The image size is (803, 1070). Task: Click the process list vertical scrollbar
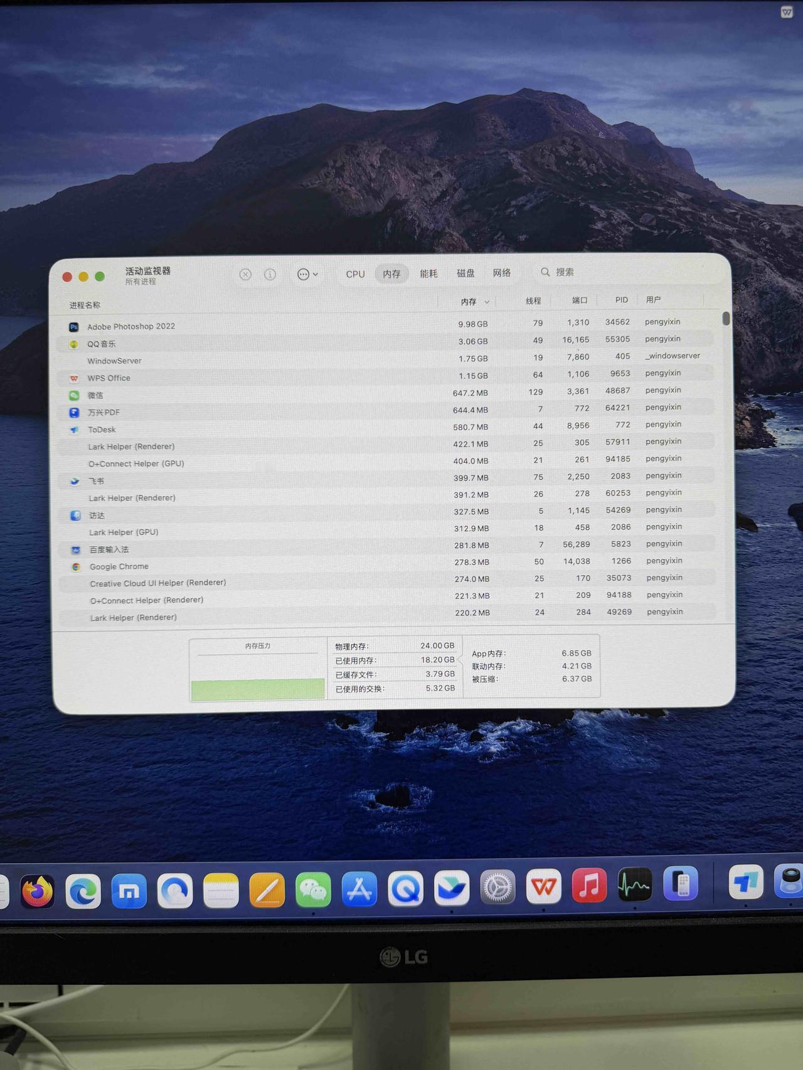(x=726, y=319)
